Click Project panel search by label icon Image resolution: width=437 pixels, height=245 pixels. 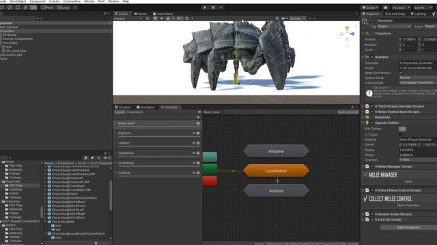tap(92, 158)
